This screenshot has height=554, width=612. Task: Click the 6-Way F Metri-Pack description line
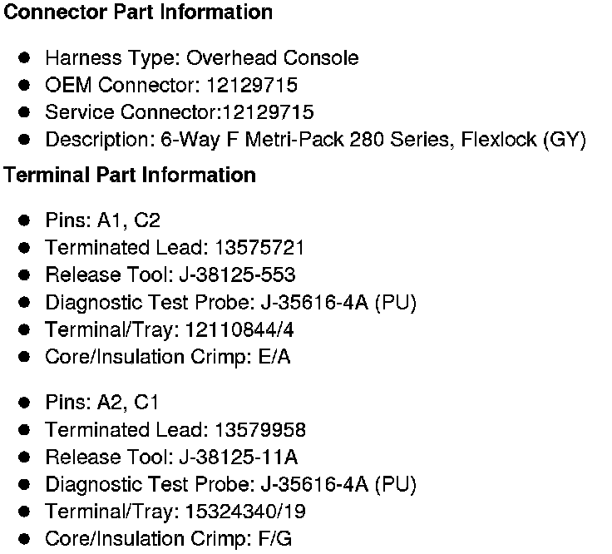[315, 140]
